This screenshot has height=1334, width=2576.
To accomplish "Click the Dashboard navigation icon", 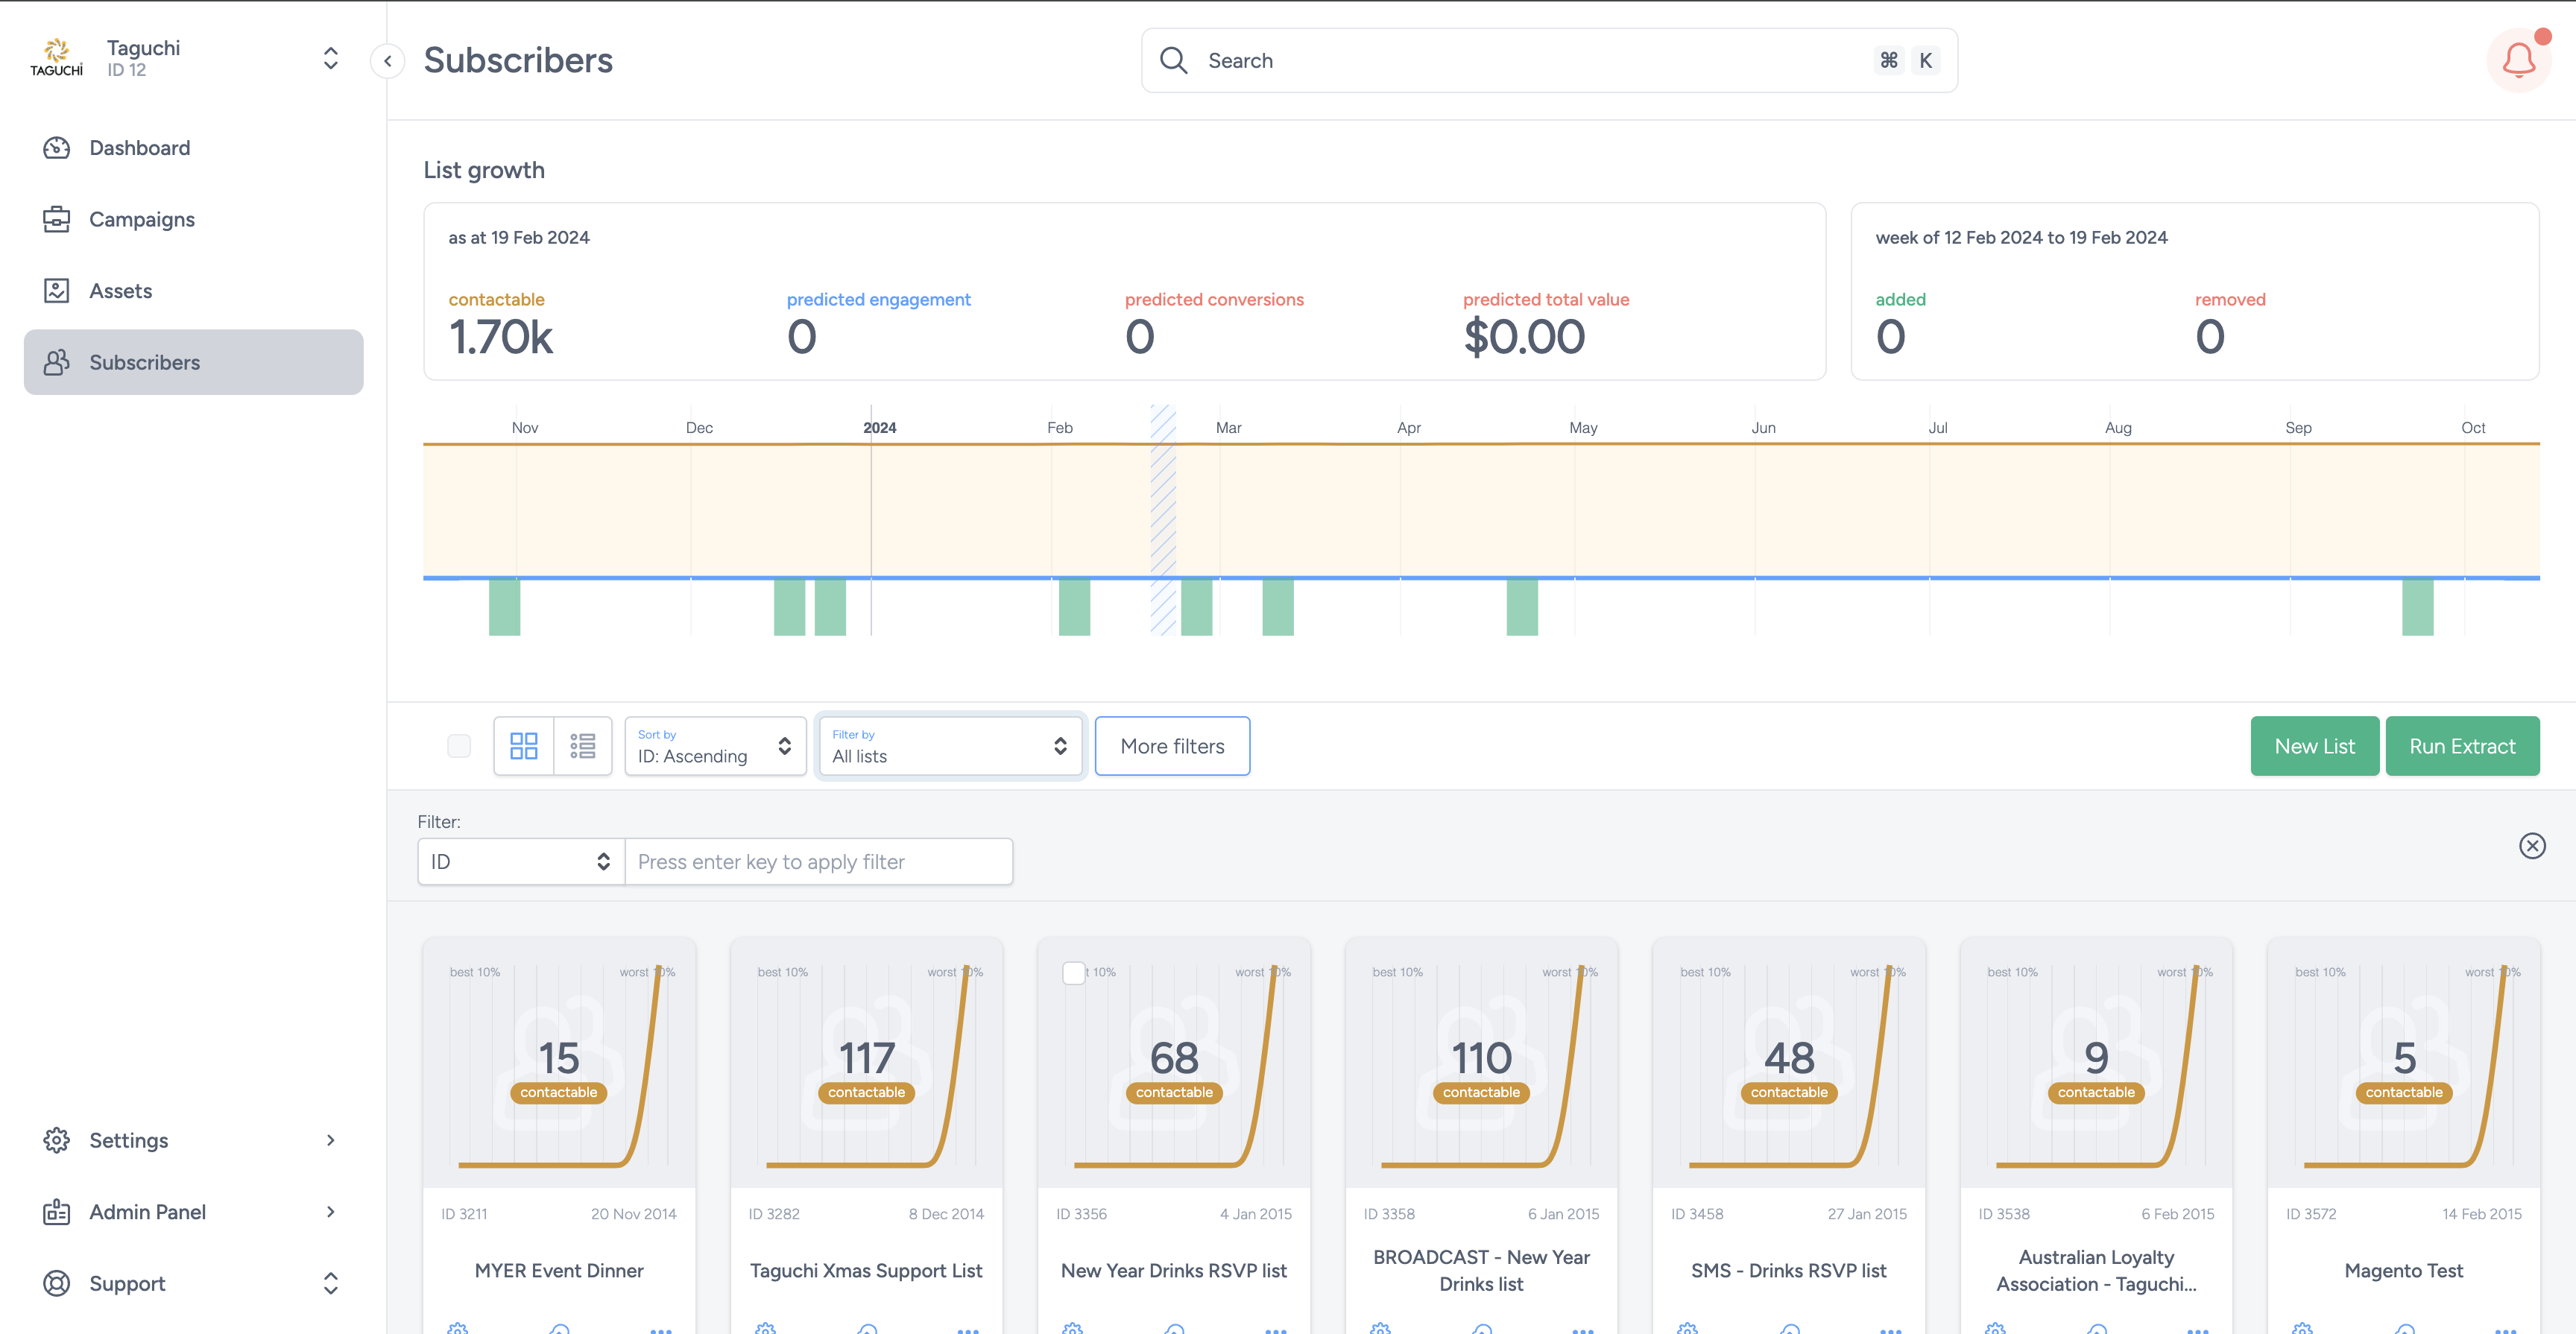I will click(x=56, y=148).
